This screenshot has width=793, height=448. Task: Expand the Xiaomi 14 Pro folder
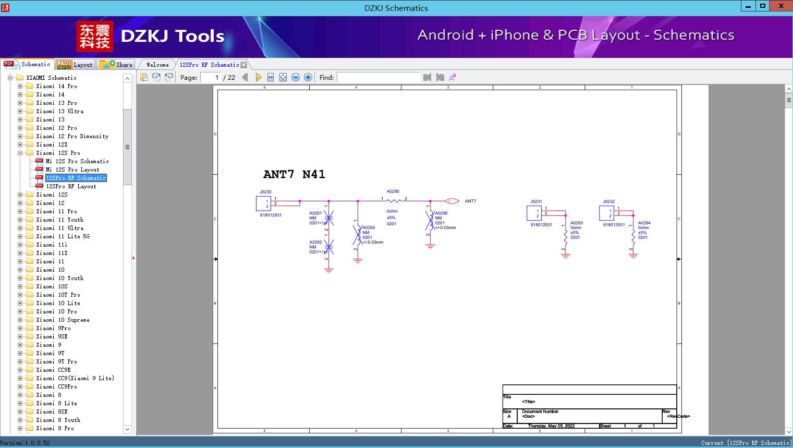tap(20, 86)
